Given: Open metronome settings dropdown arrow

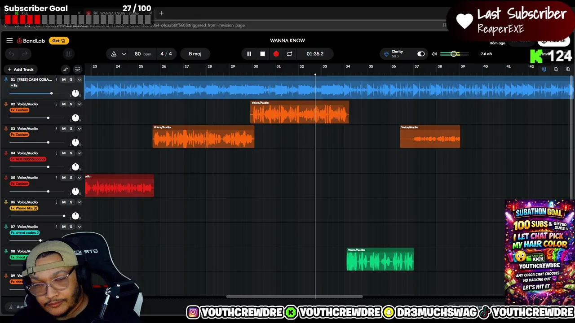Looking at the screenshot, I should click(x=124, y=54).
